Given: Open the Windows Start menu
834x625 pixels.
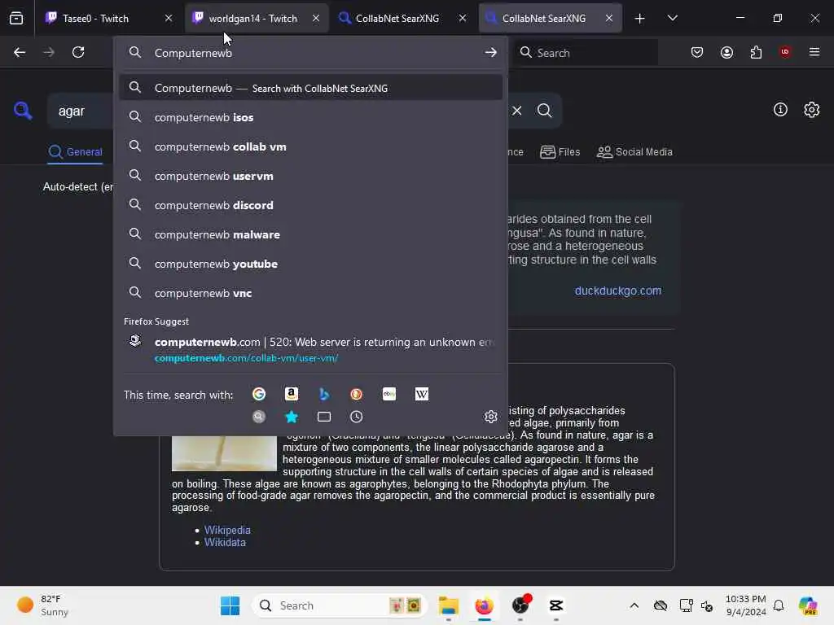Looking at the screenshot, I should 230,605.
